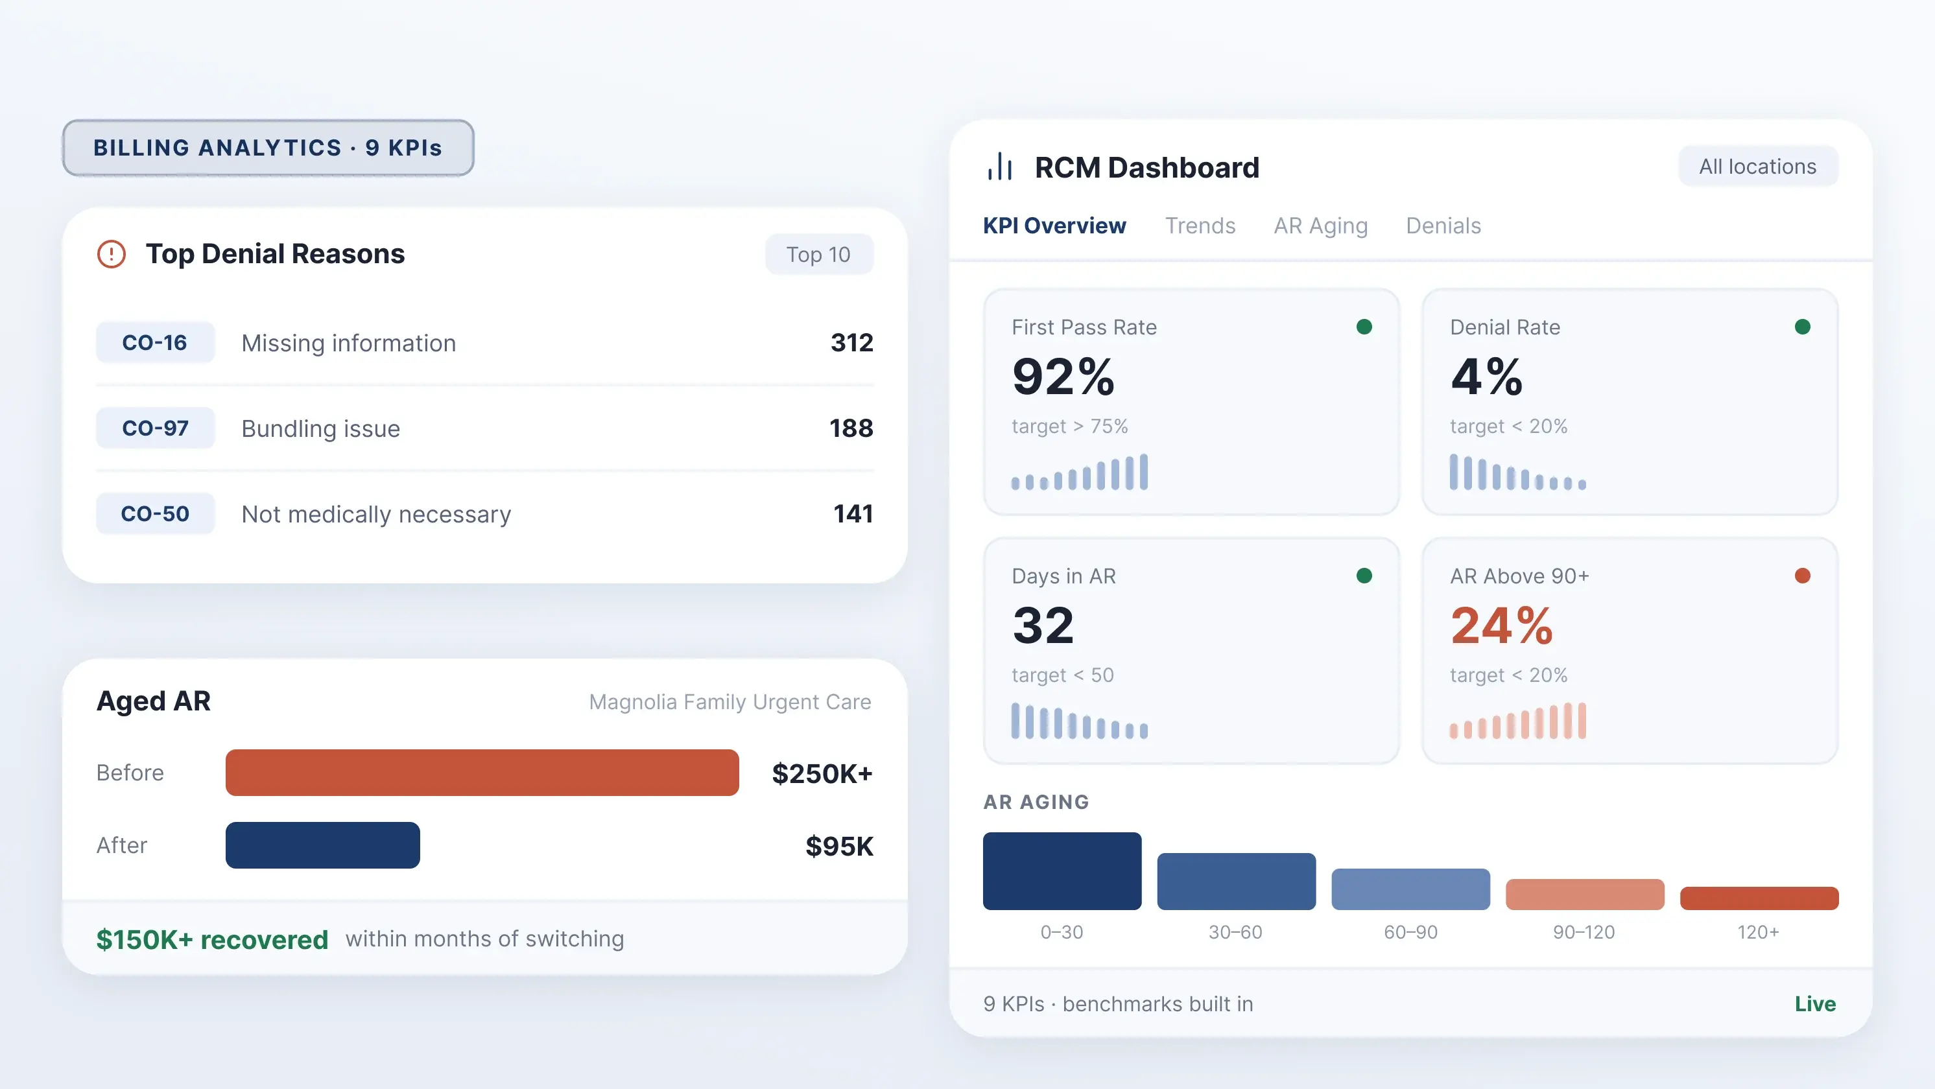The height and width of the screenshot is (1089, 1935).
Task: Click the 60–90 AR aging bar
Action: [x=1410, y=889]
